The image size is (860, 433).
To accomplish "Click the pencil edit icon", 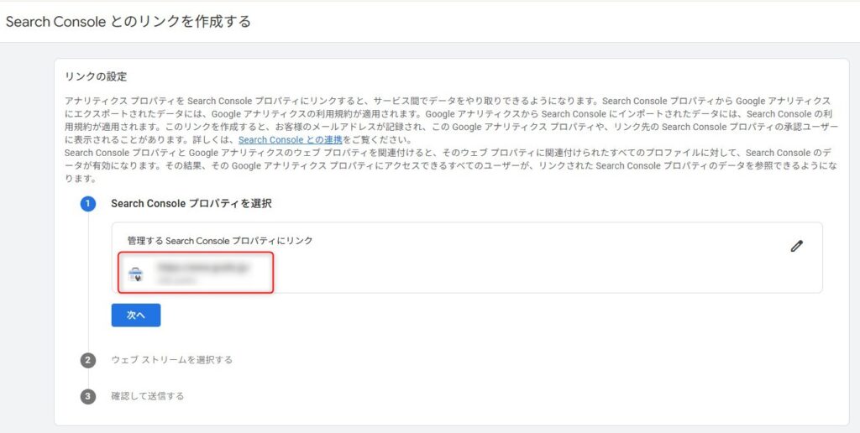I will coord(796,246).
